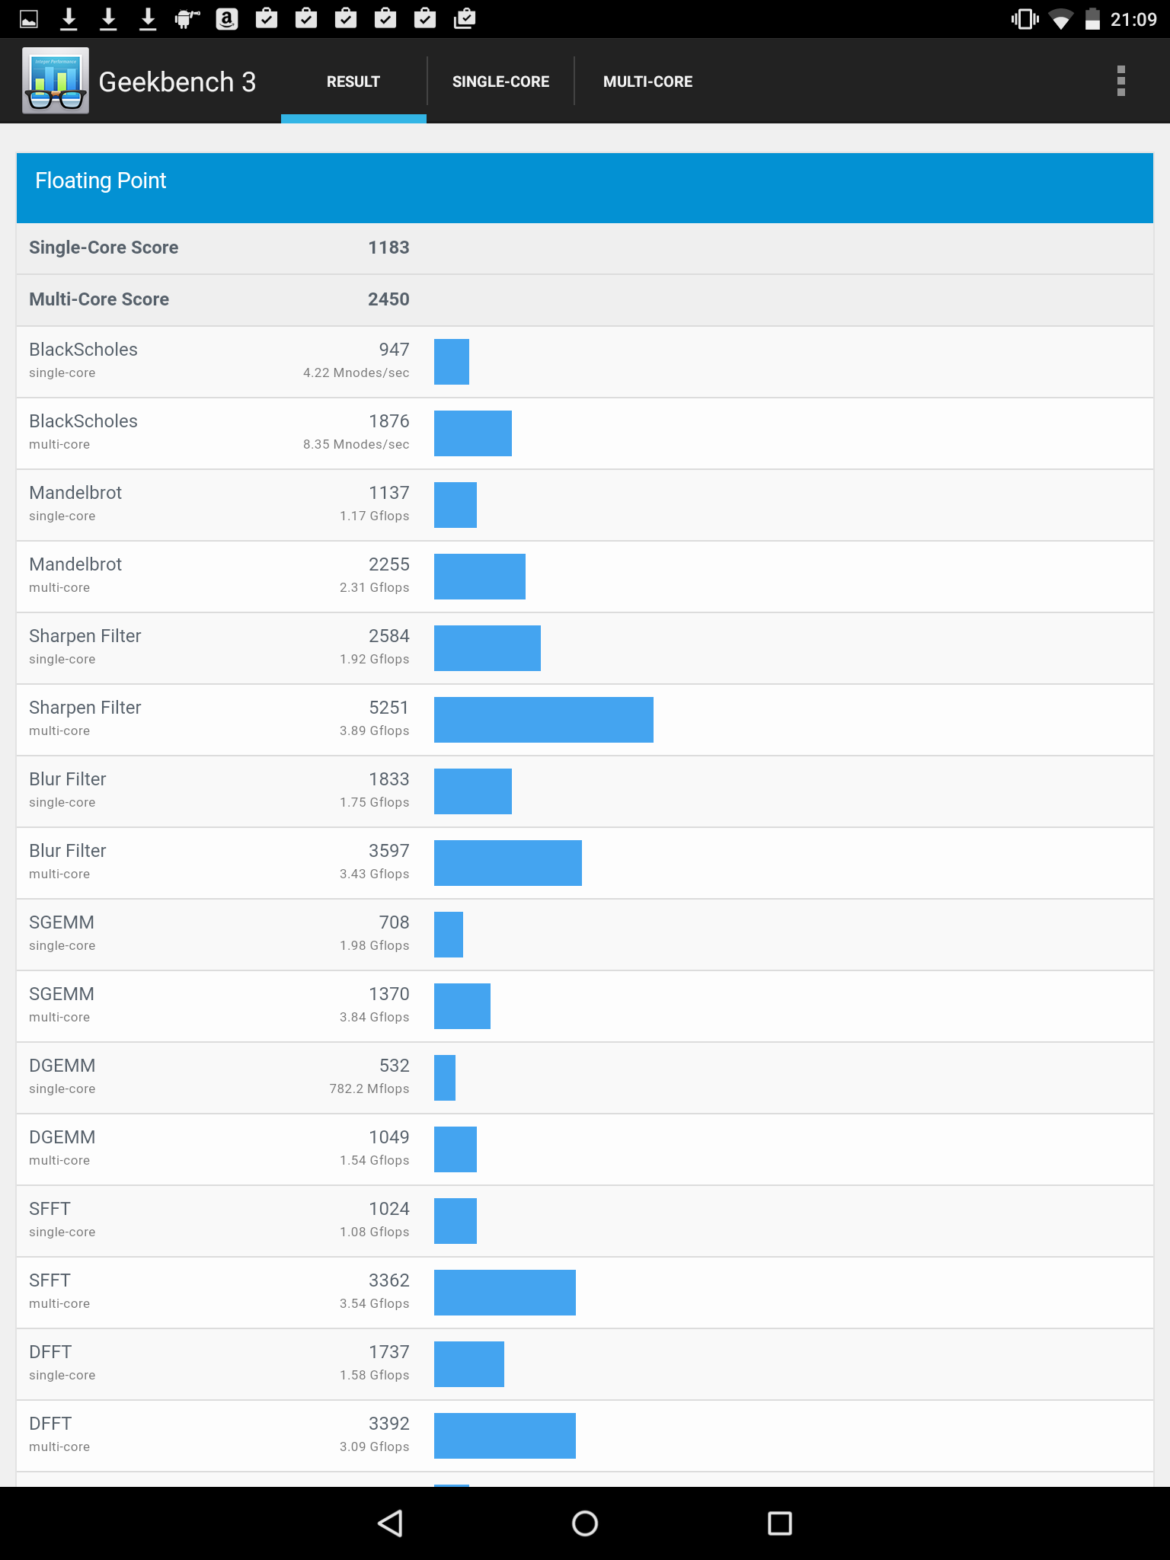Image resolution: width=1170 pixels, height=1560 pixels.
Task: Select the Multi-Core Score row
Action: click(585, 300)
